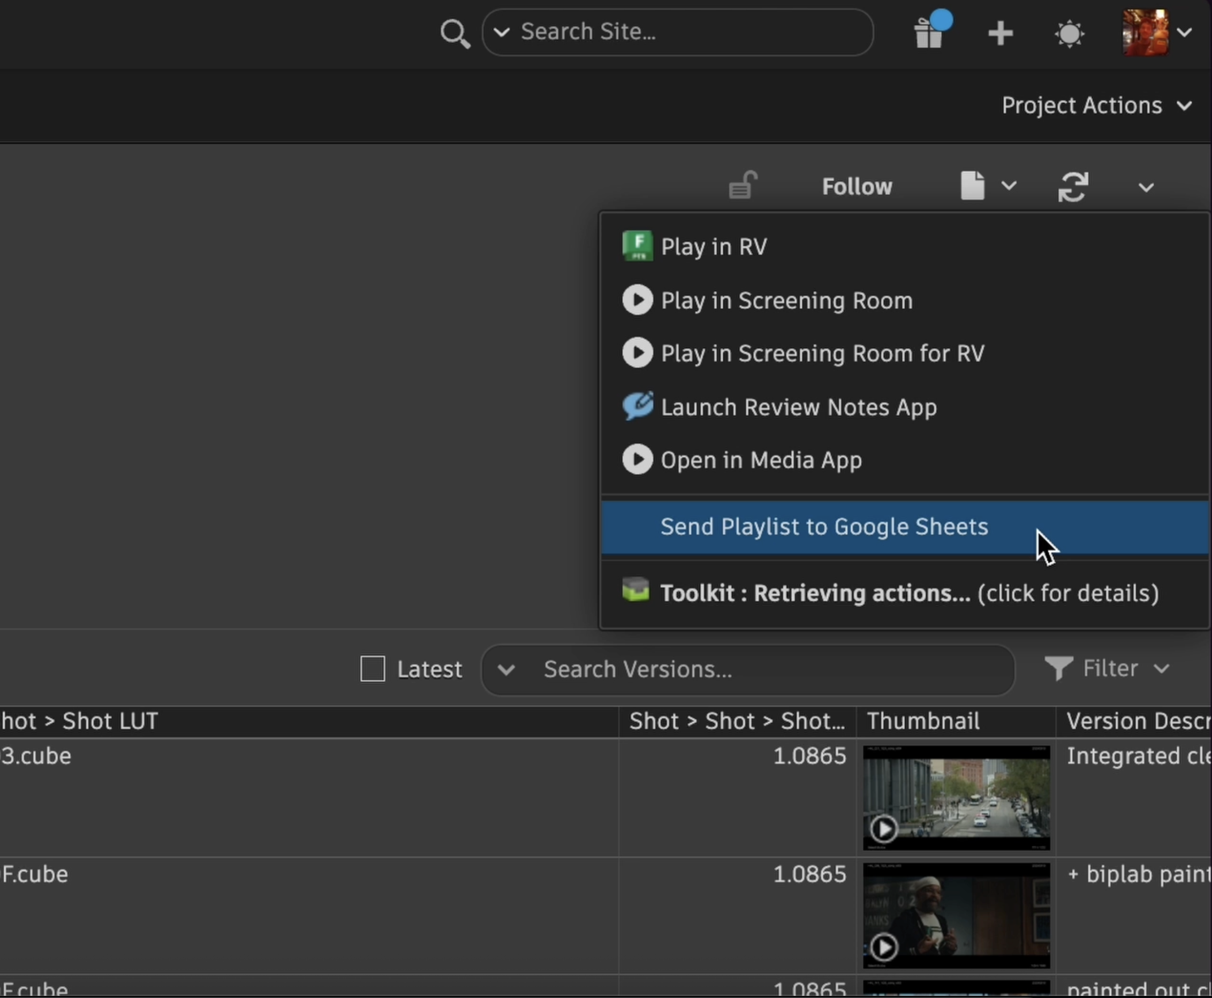The height and width of the screenshot is (998, 1212).
Task: Open the gift box what's new icon
Action: pos(929,33)
